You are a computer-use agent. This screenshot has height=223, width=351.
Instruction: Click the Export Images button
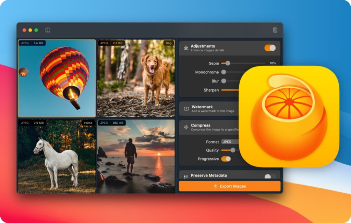coord(229,186)
